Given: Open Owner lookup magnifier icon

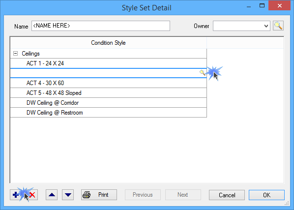Looking at the screenshot, I should point(278,26).
